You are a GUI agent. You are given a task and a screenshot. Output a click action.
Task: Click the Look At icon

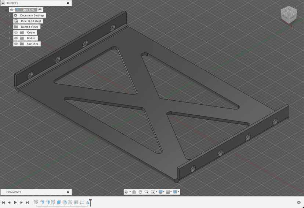(134, 192)
